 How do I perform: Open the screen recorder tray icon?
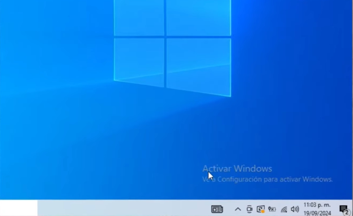point(249,209)
